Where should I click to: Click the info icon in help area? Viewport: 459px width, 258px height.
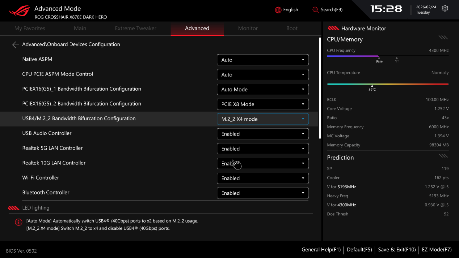point(18,222)
